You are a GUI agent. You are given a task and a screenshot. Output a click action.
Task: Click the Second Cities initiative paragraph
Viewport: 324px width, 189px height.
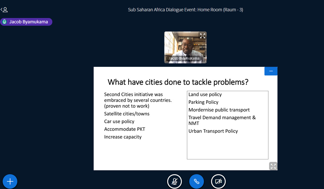coord(138,100)
